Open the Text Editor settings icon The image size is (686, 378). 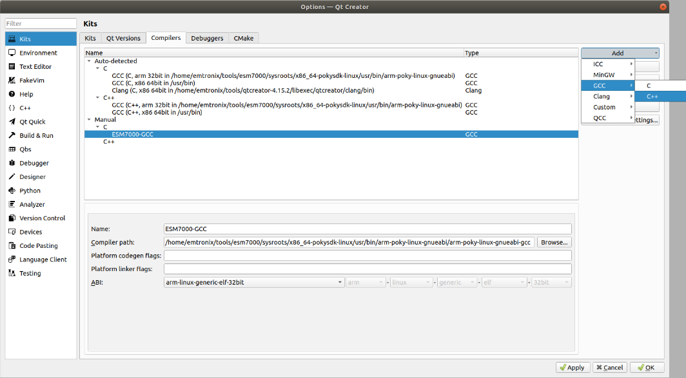tap(12, 66)
